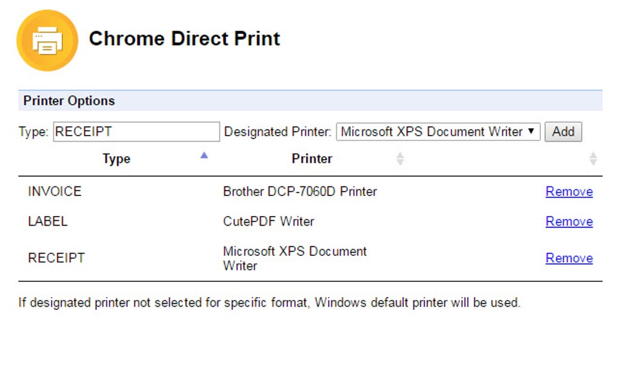
Task: Click the dropdown arrow next to Microsoft XPS Document Writer
Action: [x=532, y=131]
